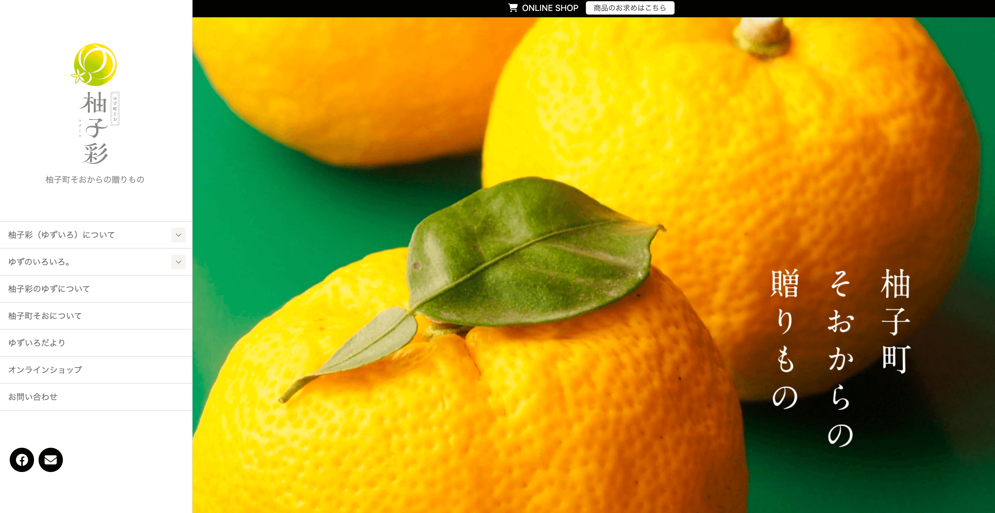Open ゆずいろだより menu item
995x513 pixels.
click(x=96, y=343)
